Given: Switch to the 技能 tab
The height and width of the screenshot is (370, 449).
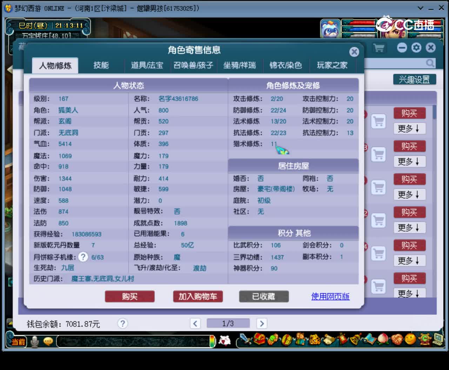Looking at the screenshot, I should coord(101,65).
